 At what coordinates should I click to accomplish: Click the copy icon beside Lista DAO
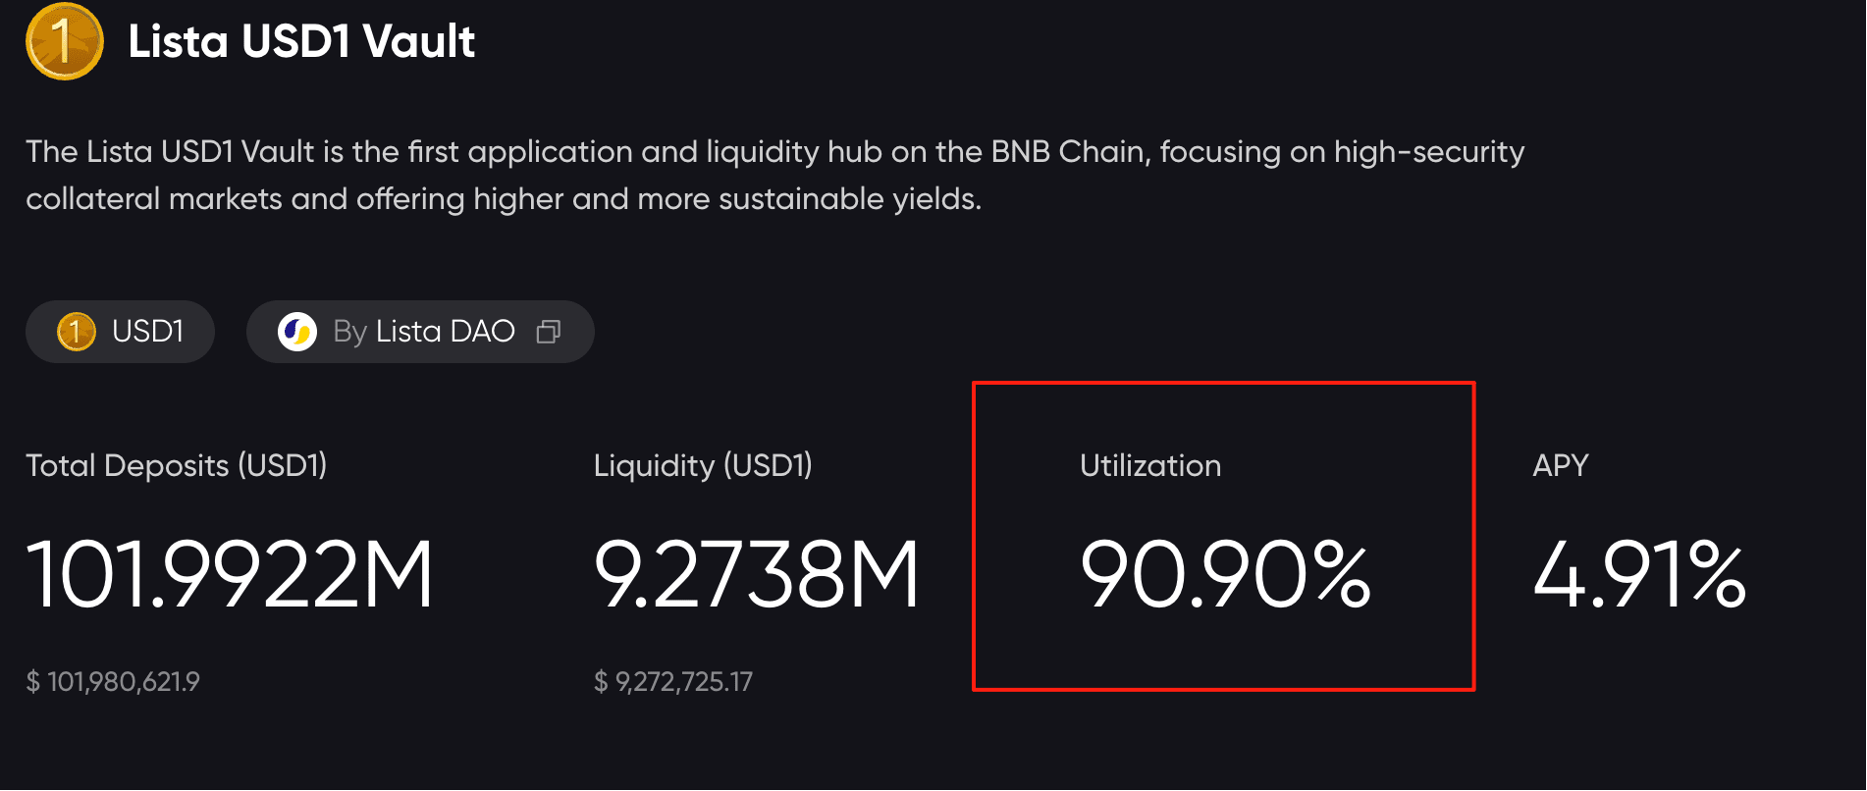pyautogui.click(x=549, y=332)
